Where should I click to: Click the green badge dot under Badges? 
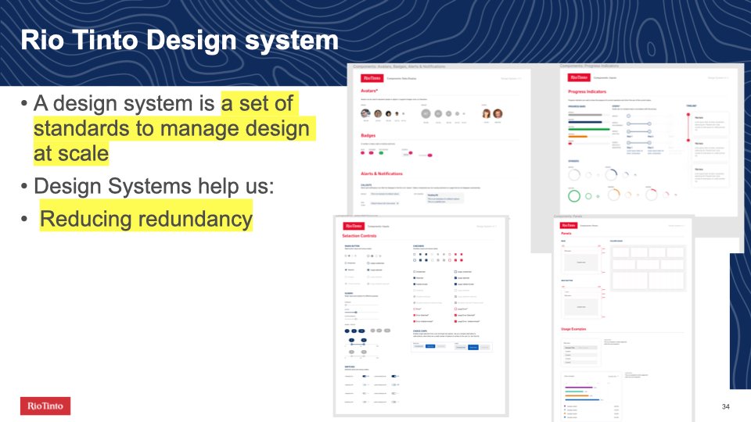click(381, 153)
